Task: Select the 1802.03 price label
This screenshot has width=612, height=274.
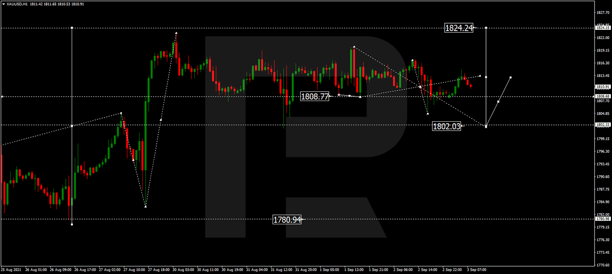Action: [447, 126]
